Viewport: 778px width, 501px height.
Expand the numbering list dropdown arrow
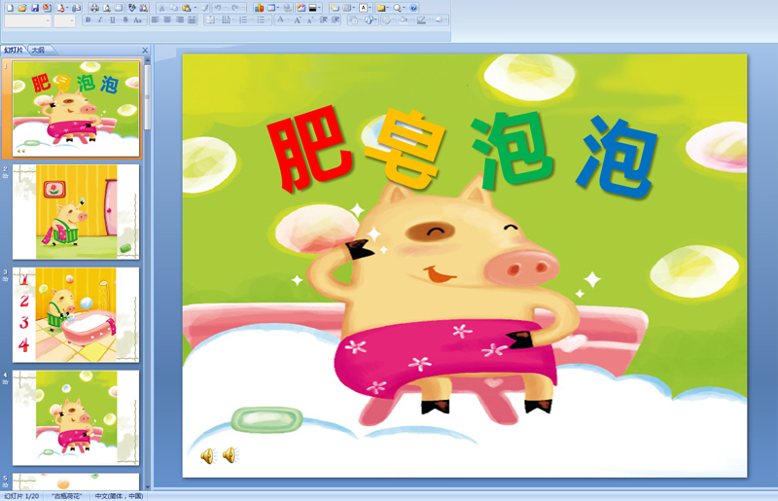(x=252, y=19)
